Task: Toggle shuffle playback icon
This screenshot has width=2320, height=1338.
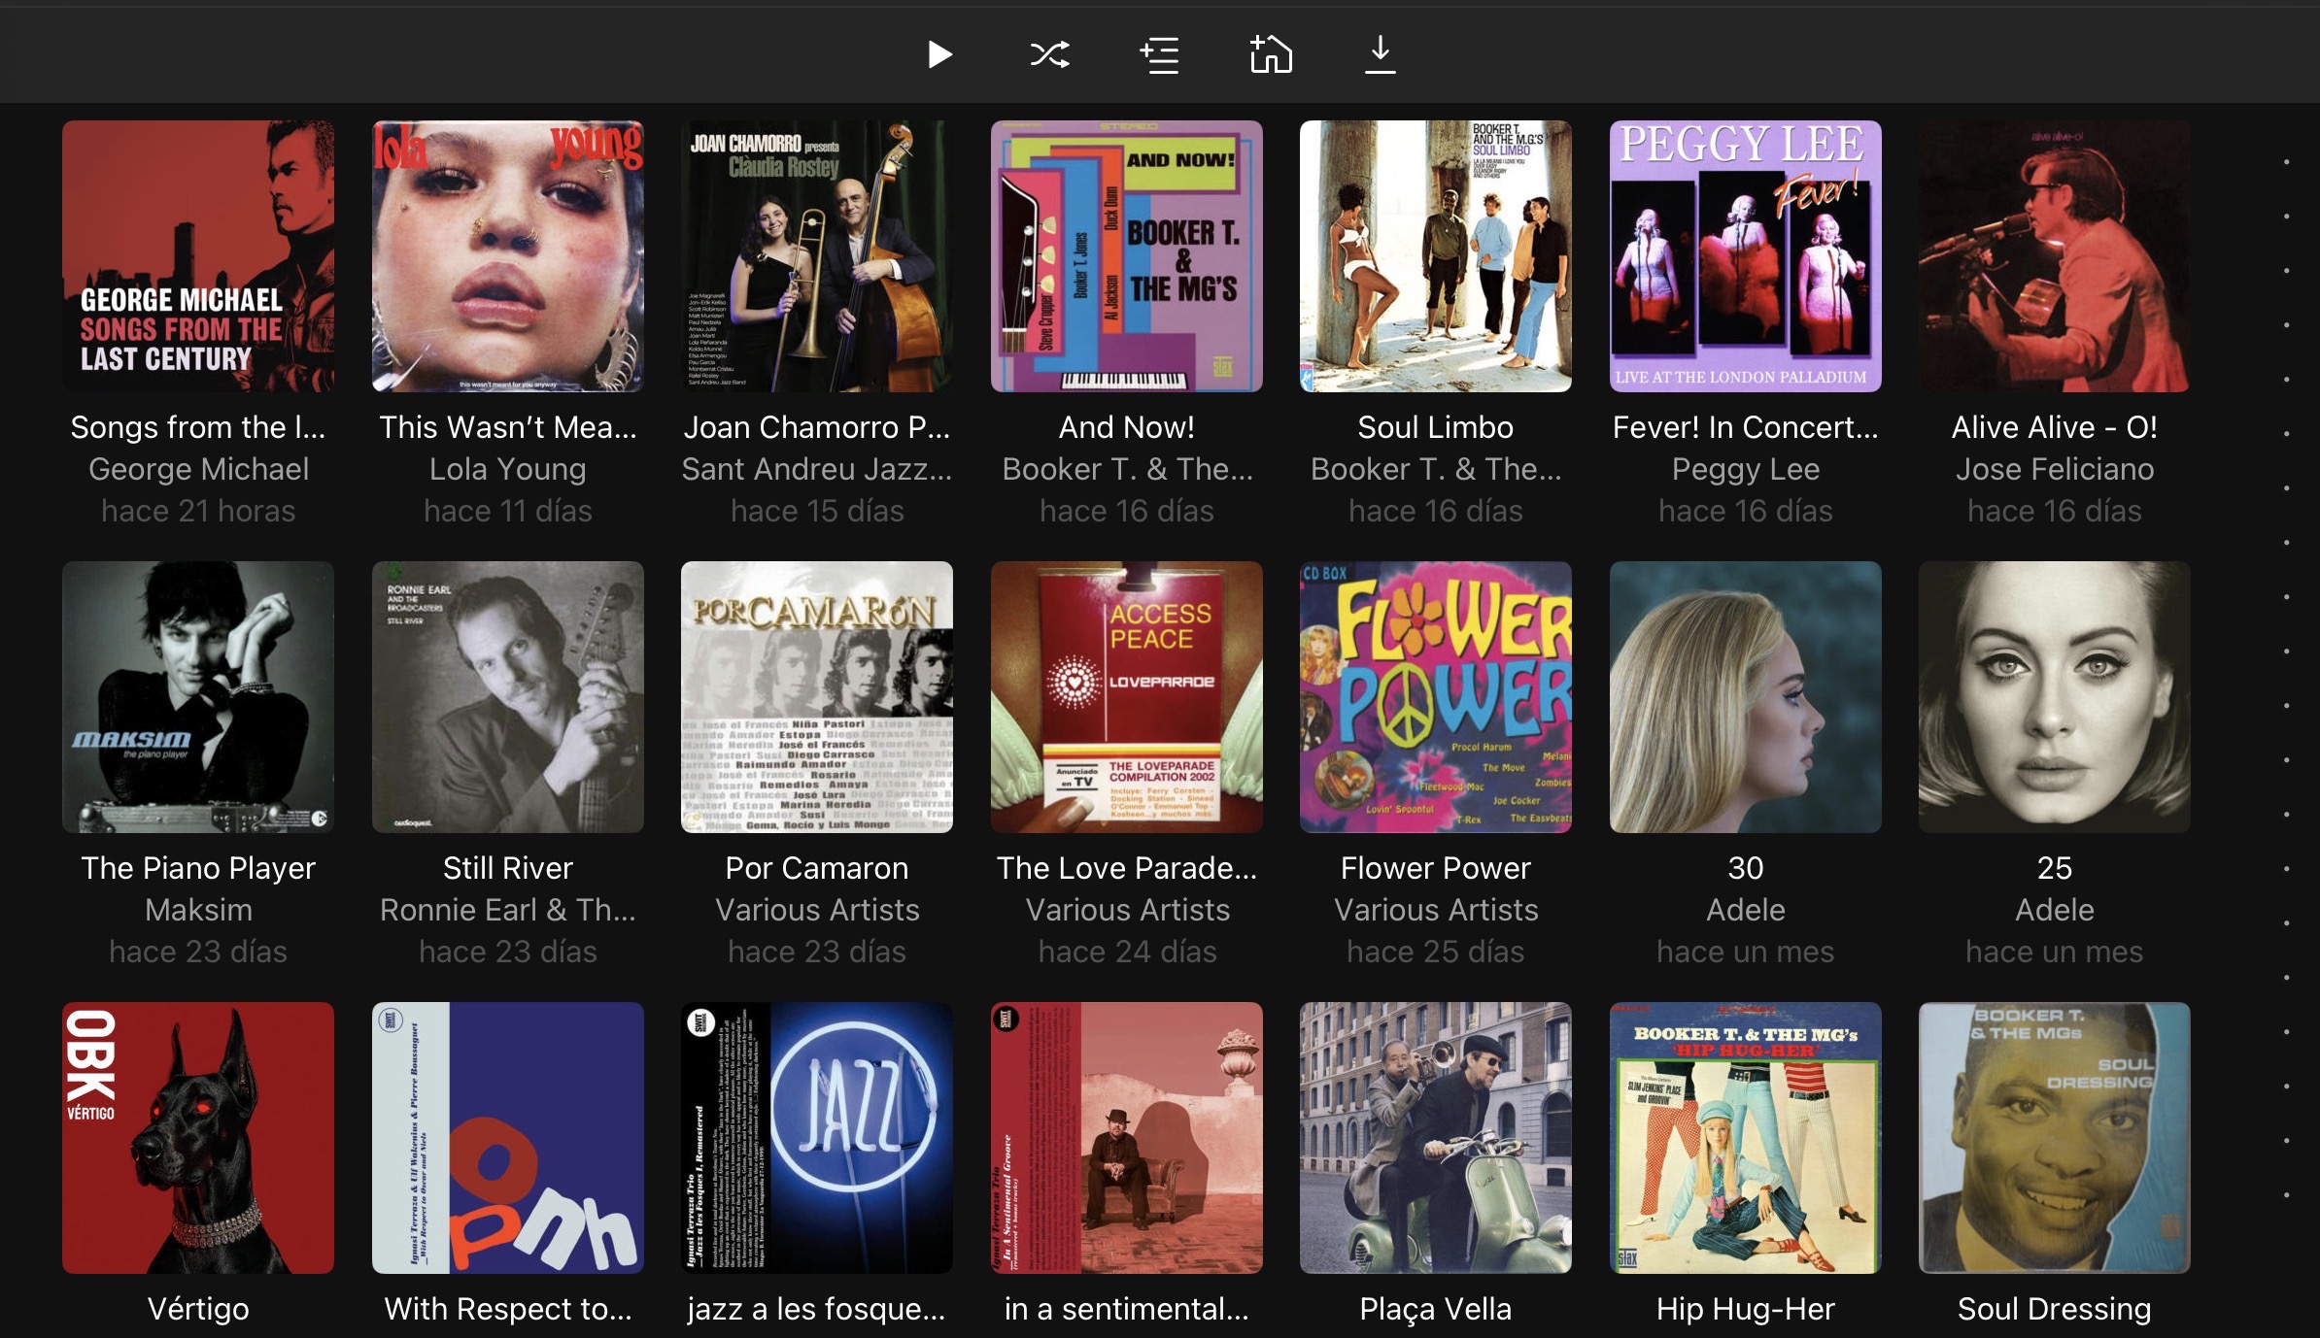Action: click(1049, 54)
